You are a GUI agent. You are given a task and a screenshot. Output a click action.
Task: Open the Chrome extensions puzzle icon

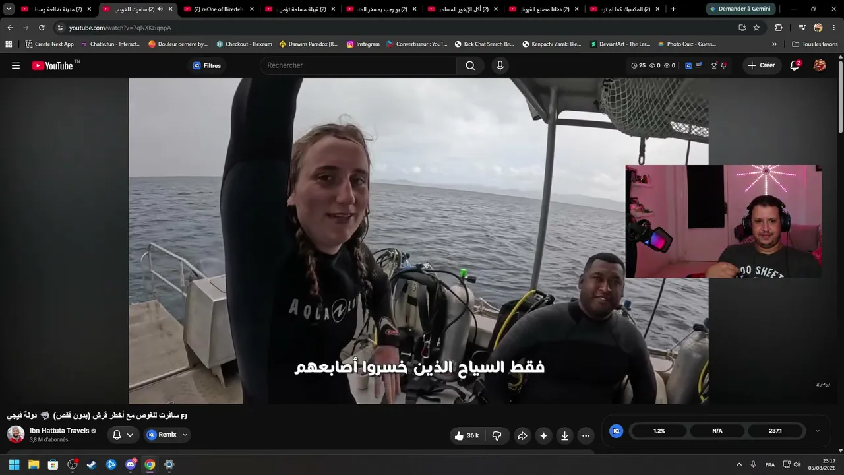coord(779,28)
